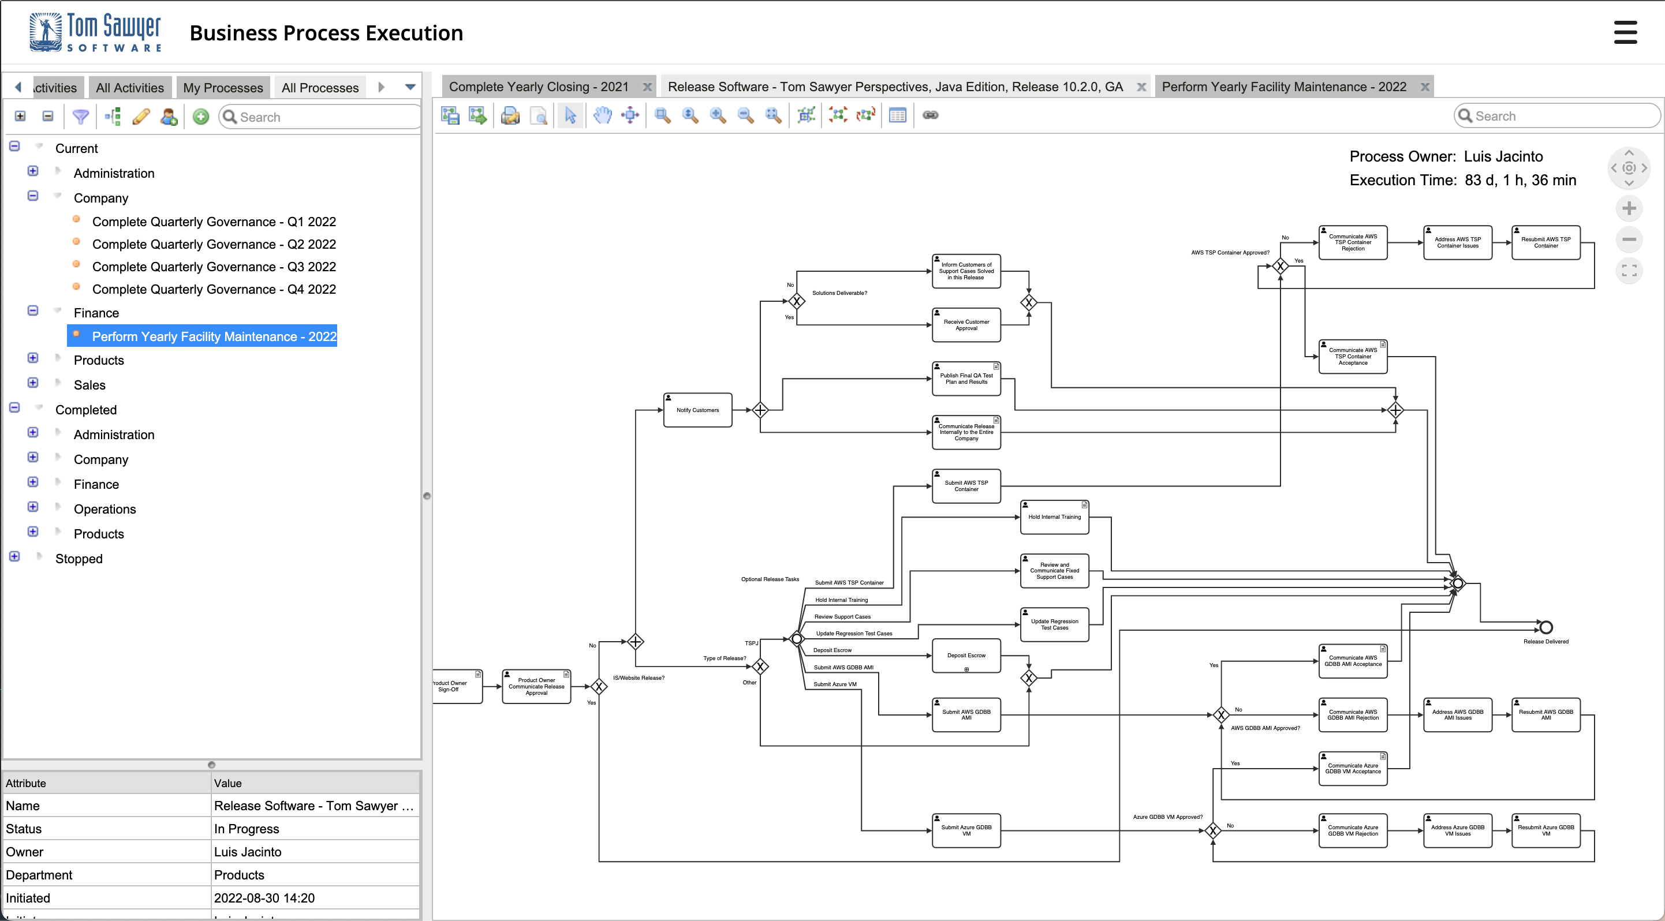Click the Tom Sawyer Software logo
This screenshot has height=921, width=1665.
click(x=95, y=32)
